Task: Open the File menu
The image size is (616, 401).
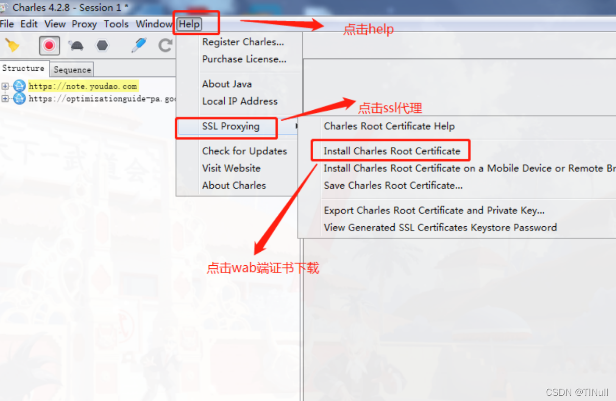Action: 7,24
